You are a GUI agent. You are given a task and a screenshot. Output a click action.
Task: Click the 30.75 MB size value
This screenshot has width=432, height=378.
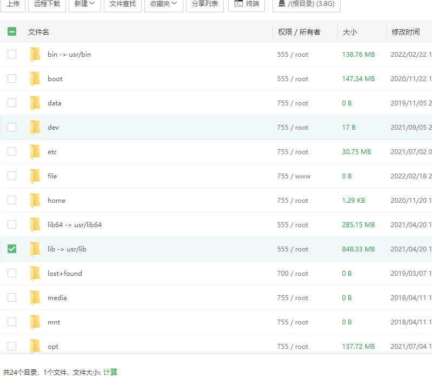(x=356, y=152)
